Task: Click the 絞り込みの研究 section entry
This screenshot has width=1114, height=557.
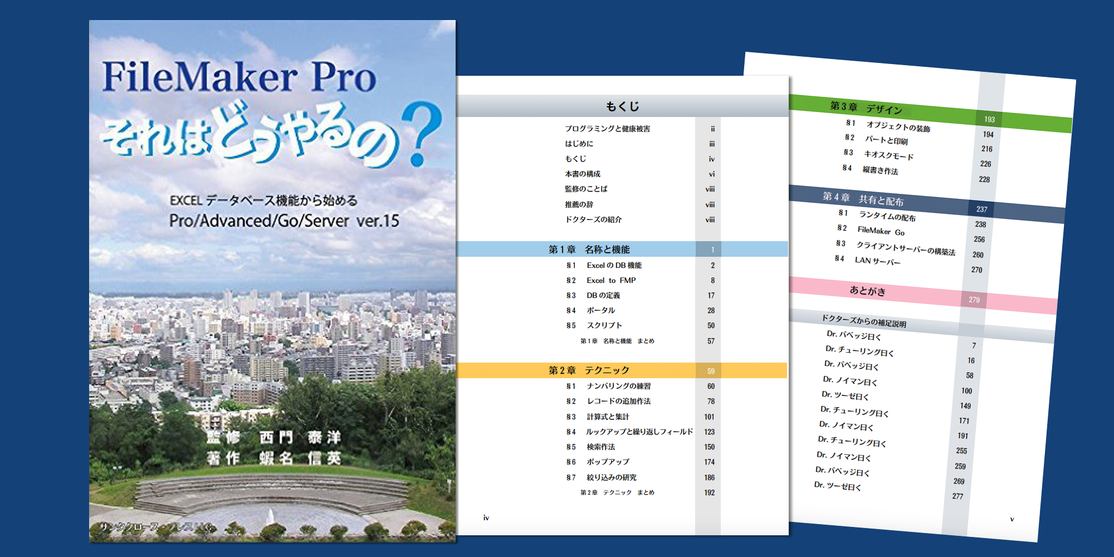Action: pos(611,477)
